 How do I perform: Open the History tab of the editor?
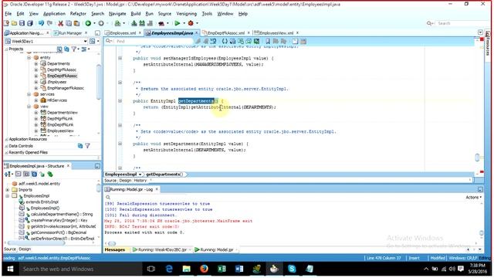click(x=140, y=181)
